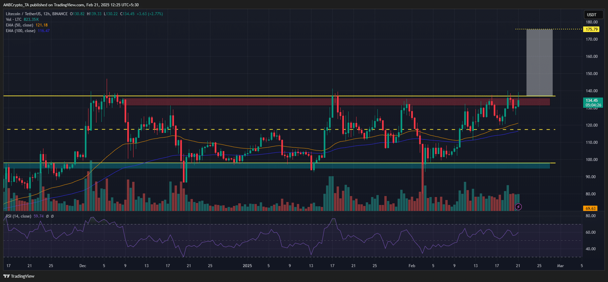Select the RSI (14, close) legend
Viewport: 608px width, 282px height.
(x=19, y=216)
